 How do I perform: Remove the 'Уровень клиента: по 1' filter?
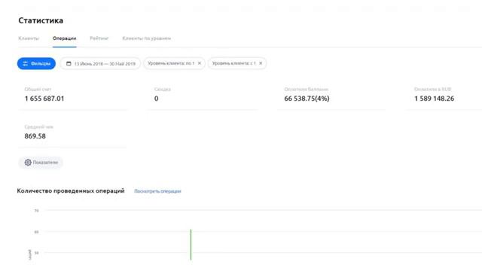[199, 63]
